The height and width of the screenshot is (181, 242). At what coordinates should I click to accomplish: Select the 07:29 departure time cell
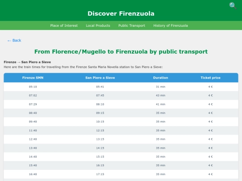(x=33, y=104)
